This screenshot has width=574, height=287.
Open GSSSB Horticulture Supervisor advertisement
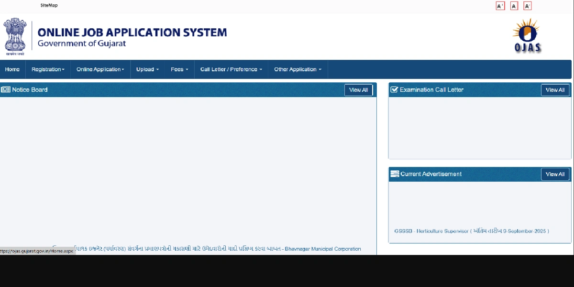(471, 231)
